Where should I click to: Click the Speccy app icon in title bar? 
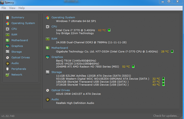2,3
